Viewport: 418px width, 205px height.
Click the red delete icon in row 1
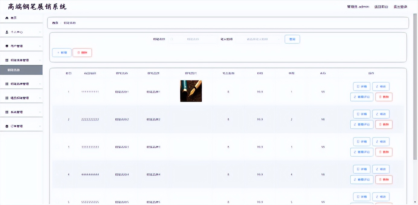[380, 97]
